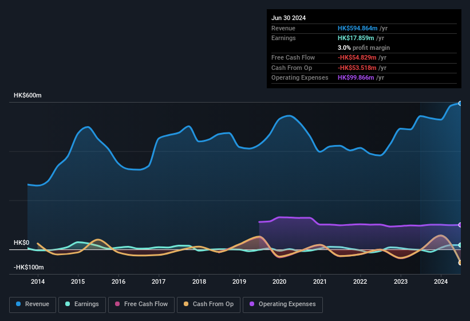The width and height of the screenshot is (470, 321).
Task: Click the Free Cash Flow label in tooltip
Action: pyautogui.click(x=293, y=57)
